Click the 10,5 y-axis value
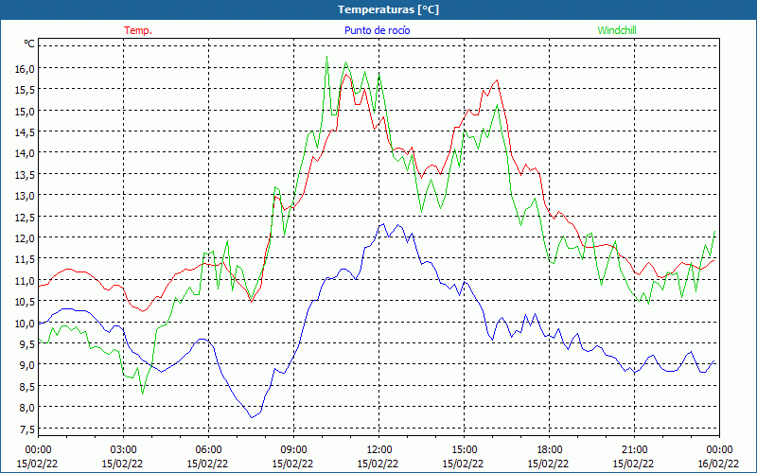757x473 pixels. coord(26,302)
